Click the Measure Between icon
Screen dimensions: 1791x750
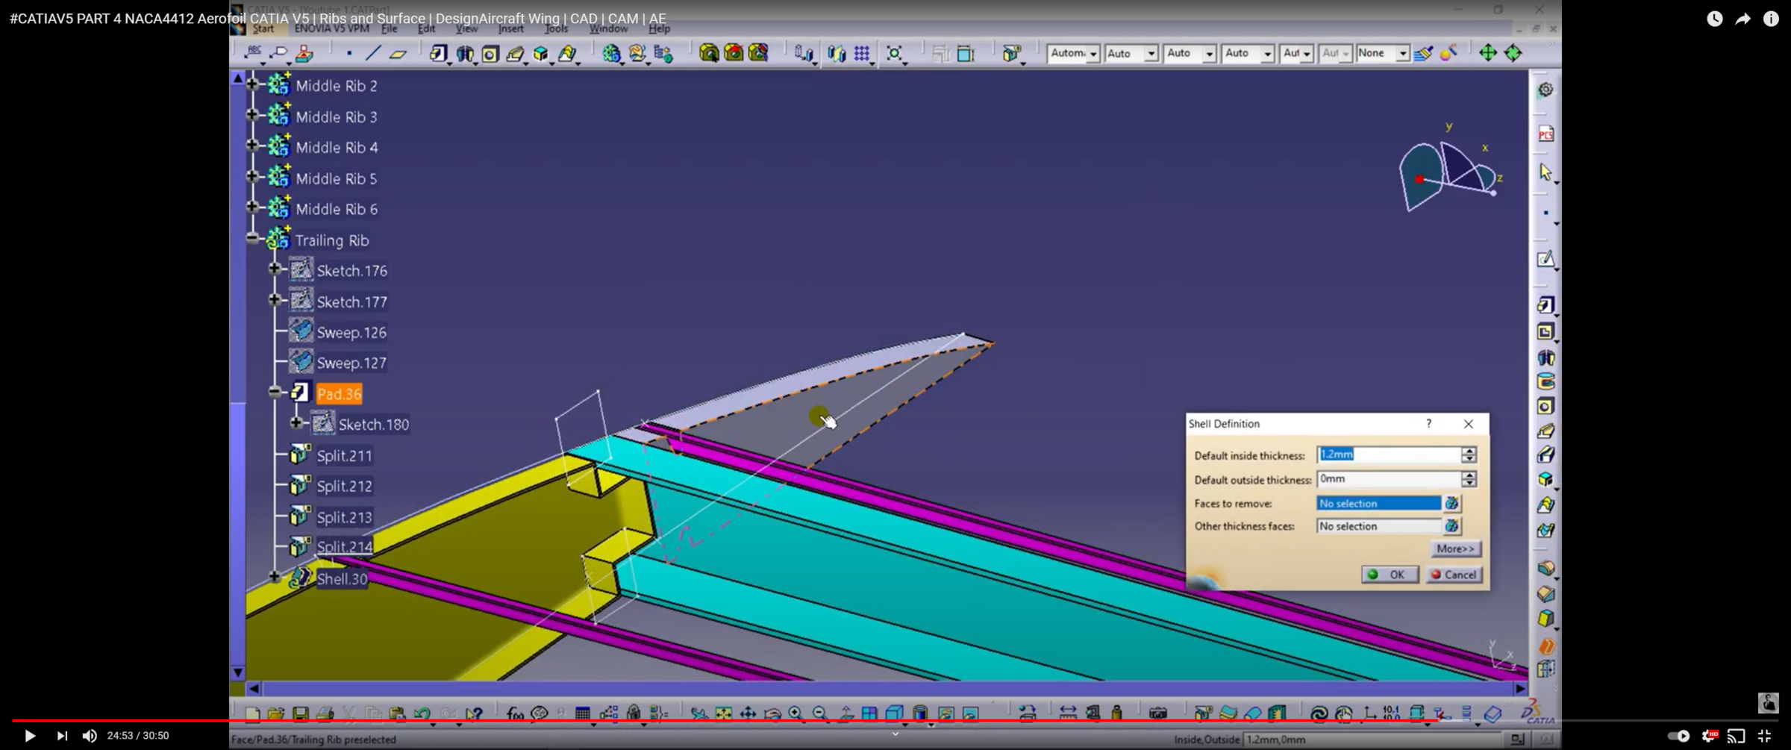[x=1068, y=714]
